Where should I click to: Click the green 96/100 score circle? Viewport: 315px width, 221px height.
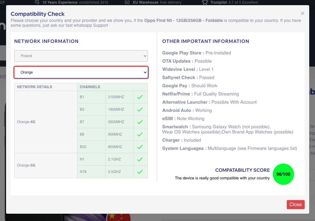tap(283, 174)
